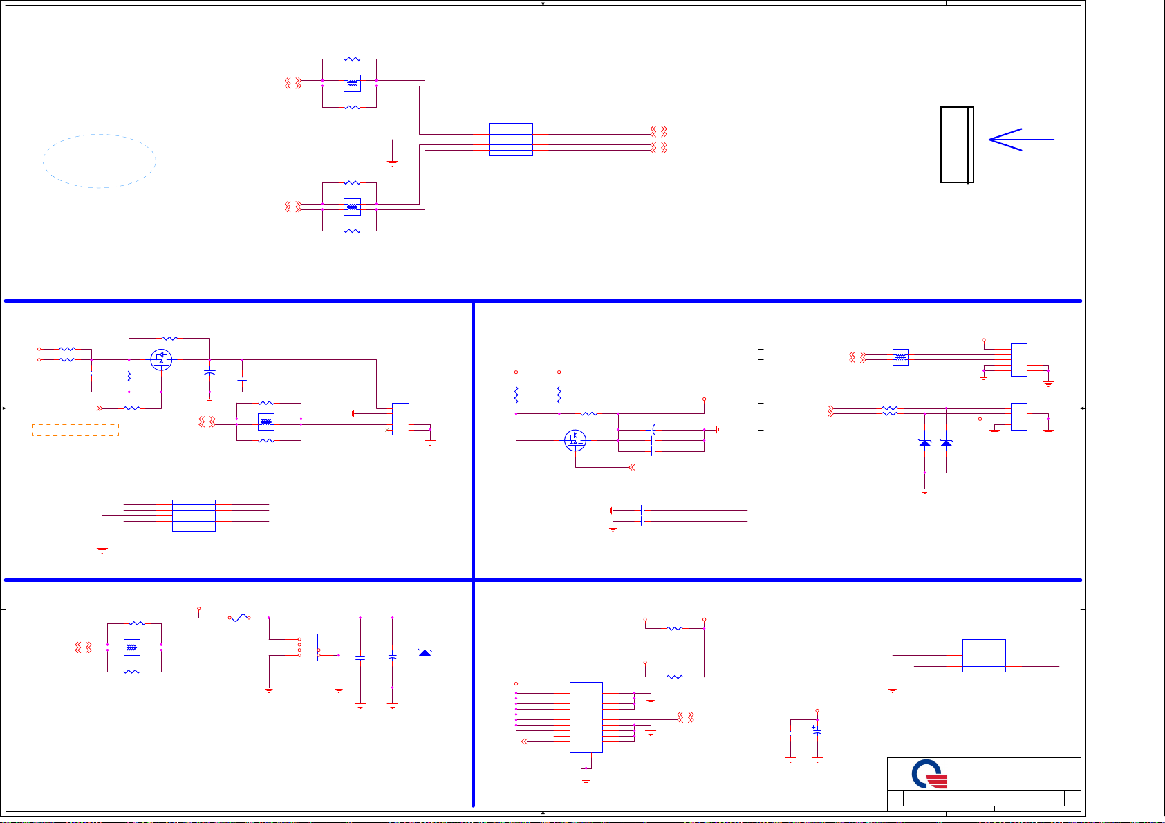Select the upper pull-up resistor above the tall IC
1165x823 pixels.
pos(675,629)
